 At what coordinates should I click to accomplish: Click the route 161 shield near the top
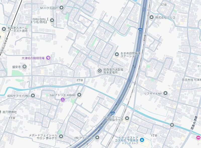coord(140,29)
